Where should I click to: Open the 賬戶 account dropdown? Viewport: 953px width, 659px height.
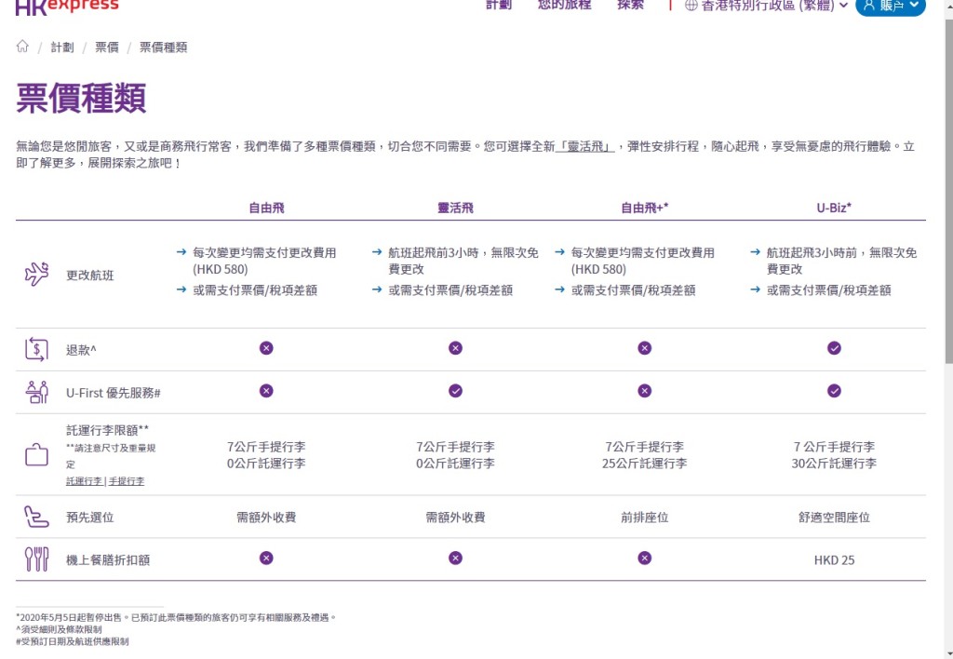pyautogui.click(x=891, y=7)
